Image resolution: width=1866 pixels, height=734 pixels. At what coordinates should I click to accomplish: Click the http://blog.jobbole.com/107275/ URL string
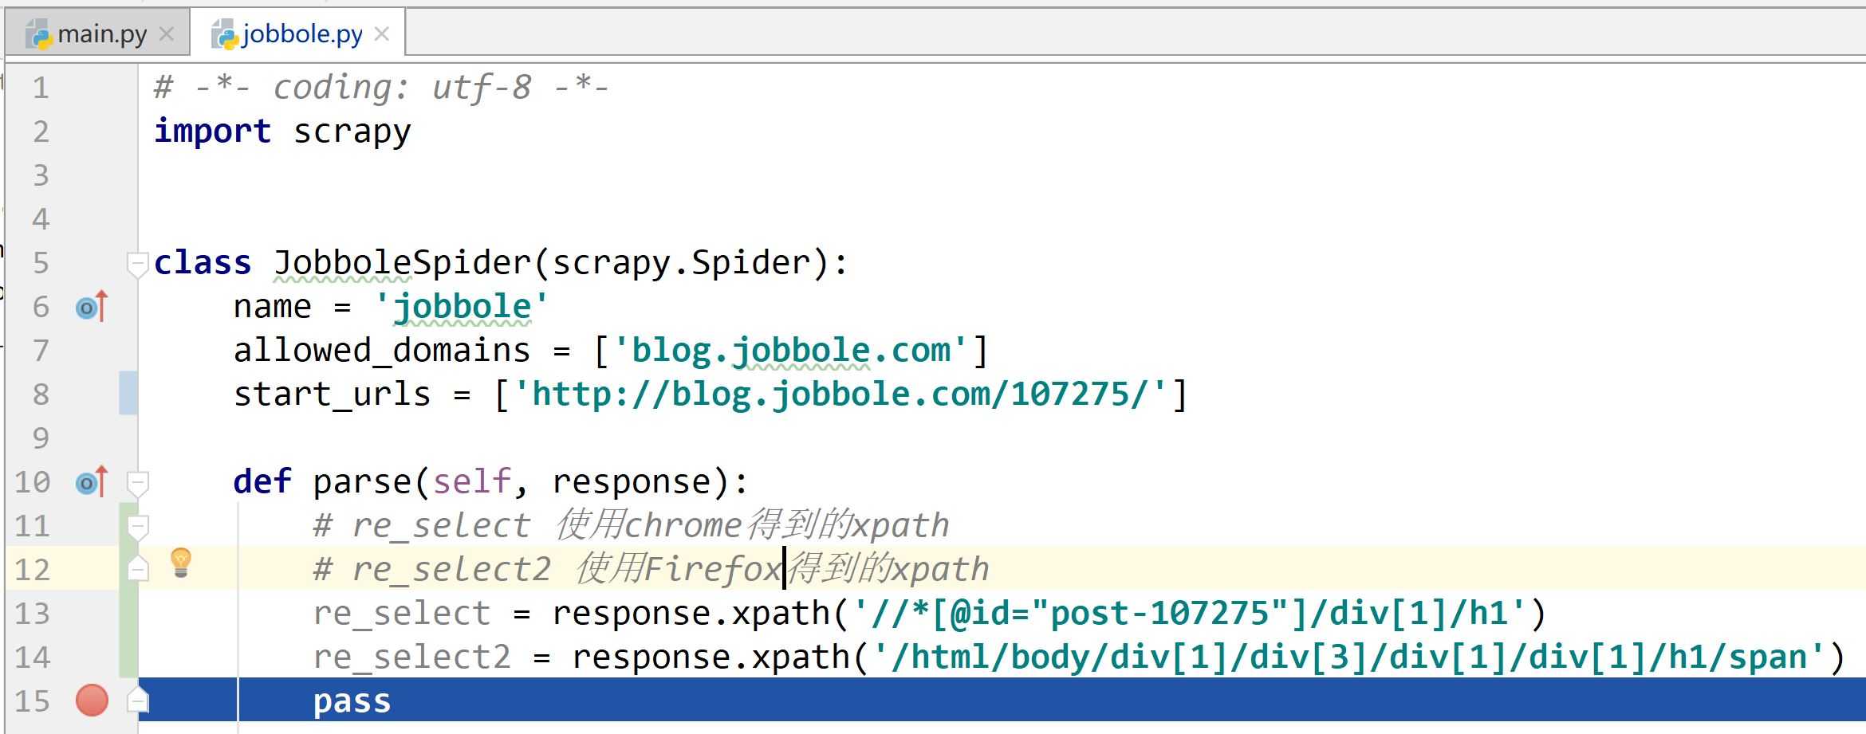[840, 394]
